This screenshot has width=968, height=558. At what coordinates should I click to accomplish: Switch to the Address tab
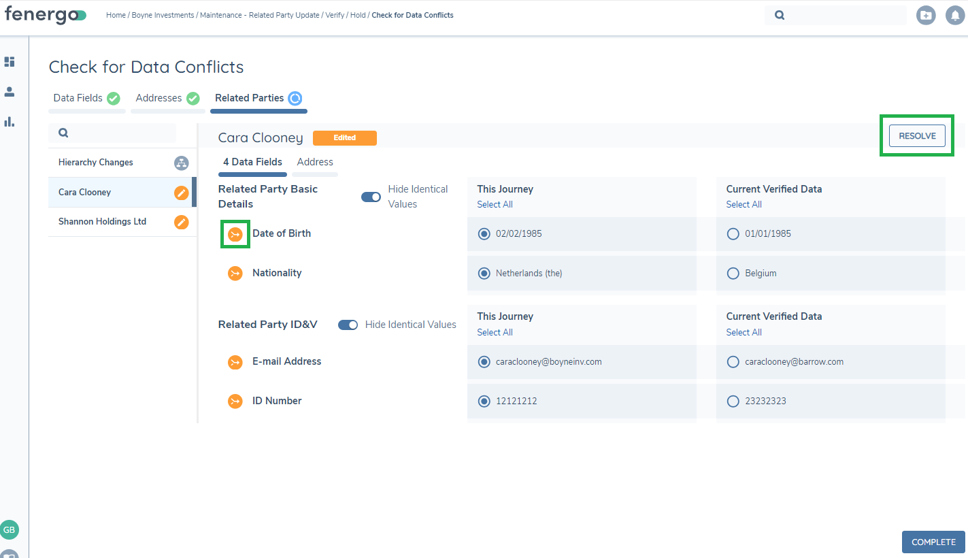coord(315,162)
